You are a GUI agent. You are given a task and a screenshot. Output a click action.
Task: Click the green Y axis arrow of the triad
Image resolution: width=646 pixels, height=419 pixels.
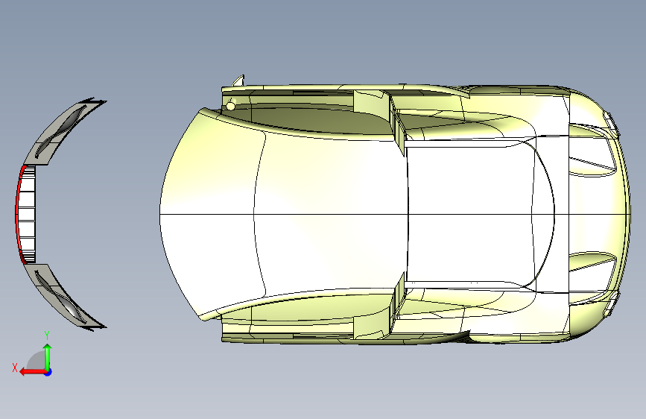tap(48, 356)
